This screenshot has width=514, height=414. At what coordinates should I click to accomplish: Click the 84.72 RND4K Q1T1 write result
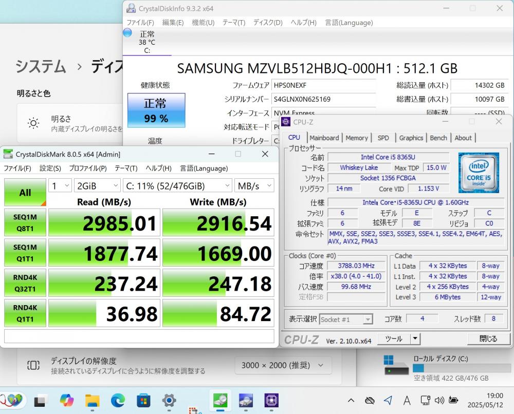[x=218, y=313]
